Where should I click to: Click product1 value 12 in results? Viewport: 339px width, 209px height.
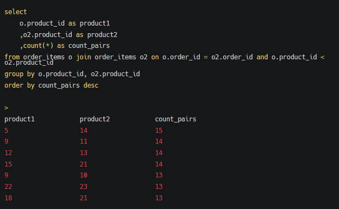tap(8, 153)
